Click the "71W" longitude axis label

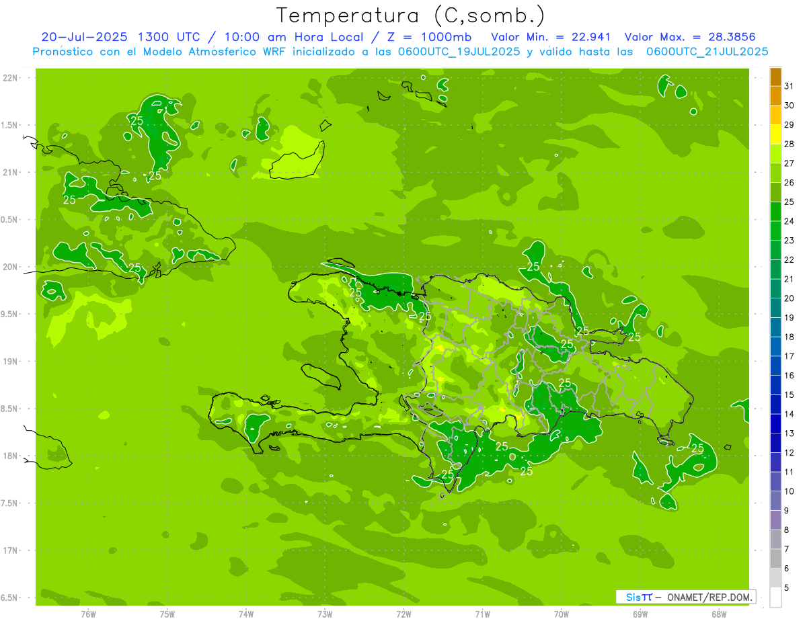tap(482, 614)
